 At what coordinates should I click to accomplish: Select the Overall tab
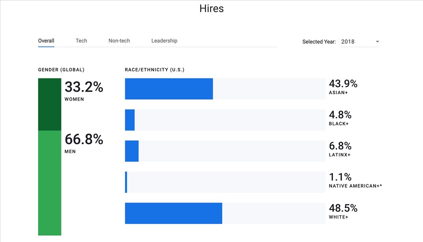pyautogui.click(x=46, y=41)
